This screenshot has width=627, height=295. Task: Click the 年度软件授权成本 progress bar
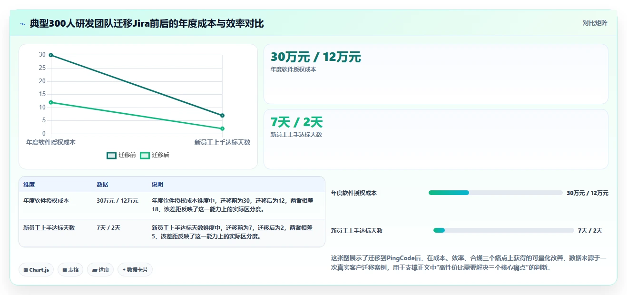coord(495,193)
